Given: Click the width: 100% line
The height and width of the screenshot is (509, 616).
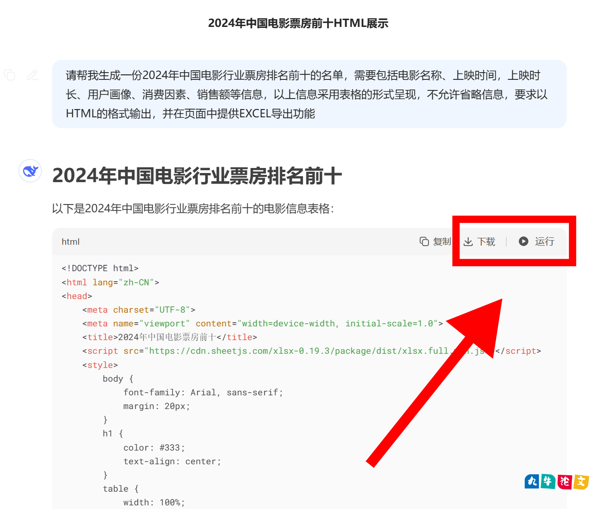Looking at the screenshot, I should pos(154,503).
